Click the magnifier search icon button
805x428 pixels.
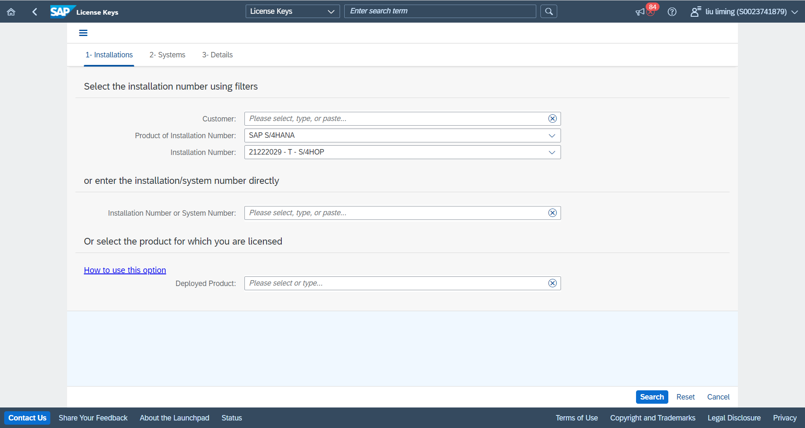549,11
